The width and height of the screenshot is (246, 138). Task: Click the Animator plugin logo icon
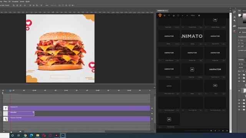pyautogui.click(x=160, y=15)
